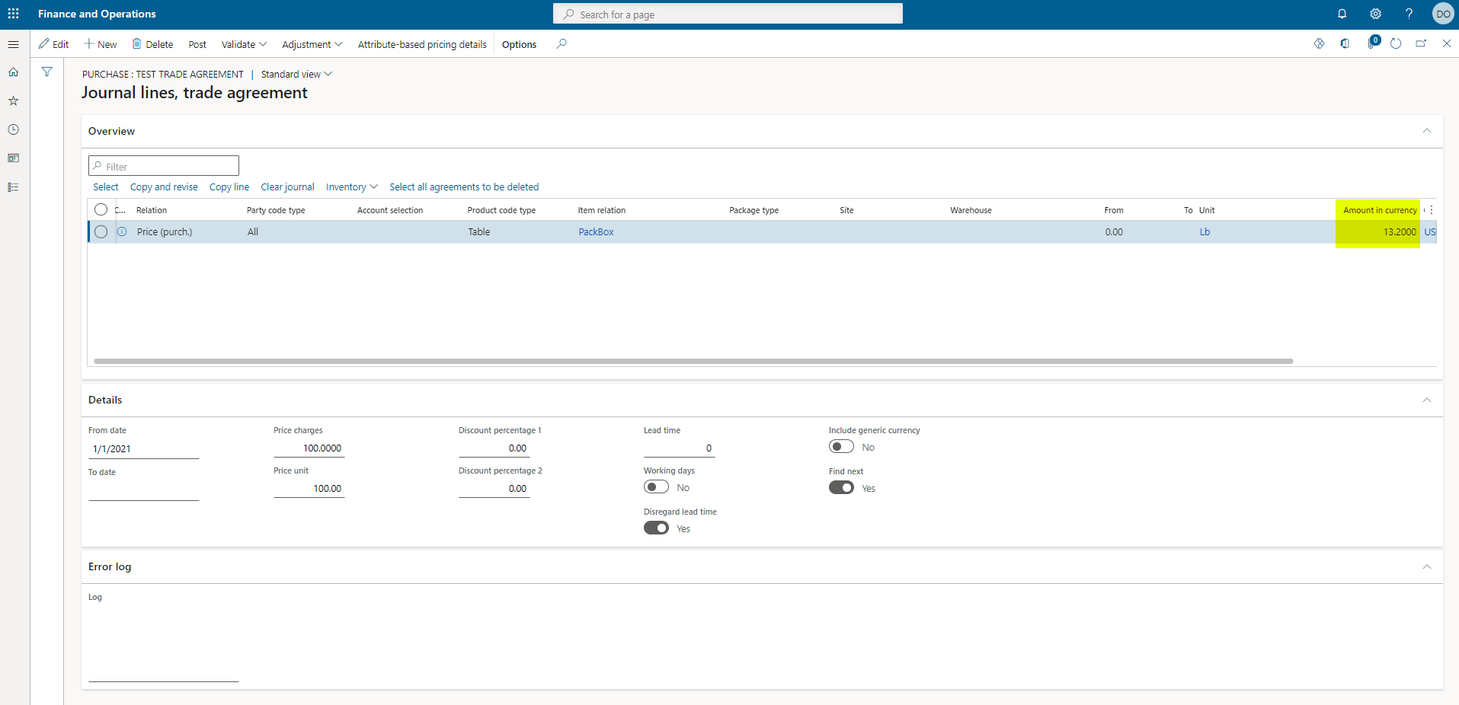Open the Standard view dropdown
1459x705 pixels.
click(x=296, y=75)
